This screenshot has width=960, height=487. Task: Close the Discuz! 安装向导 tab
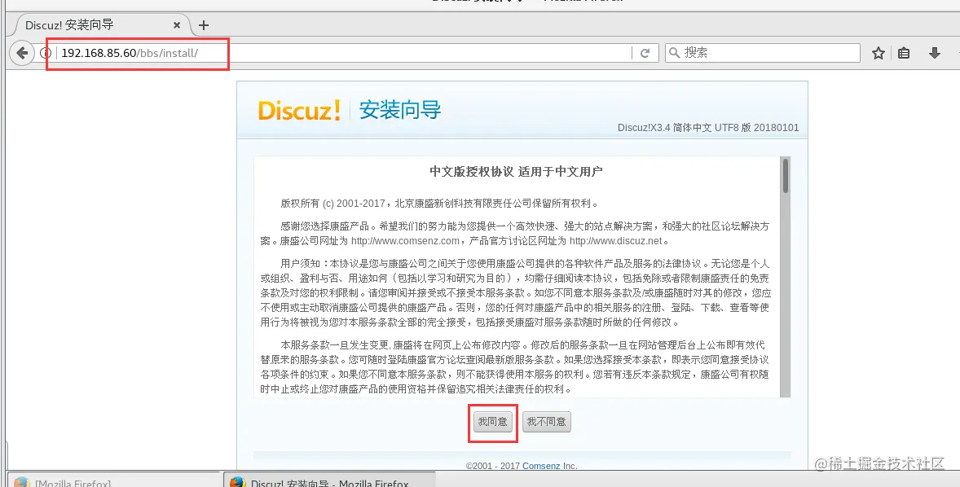tap(176, 24)
